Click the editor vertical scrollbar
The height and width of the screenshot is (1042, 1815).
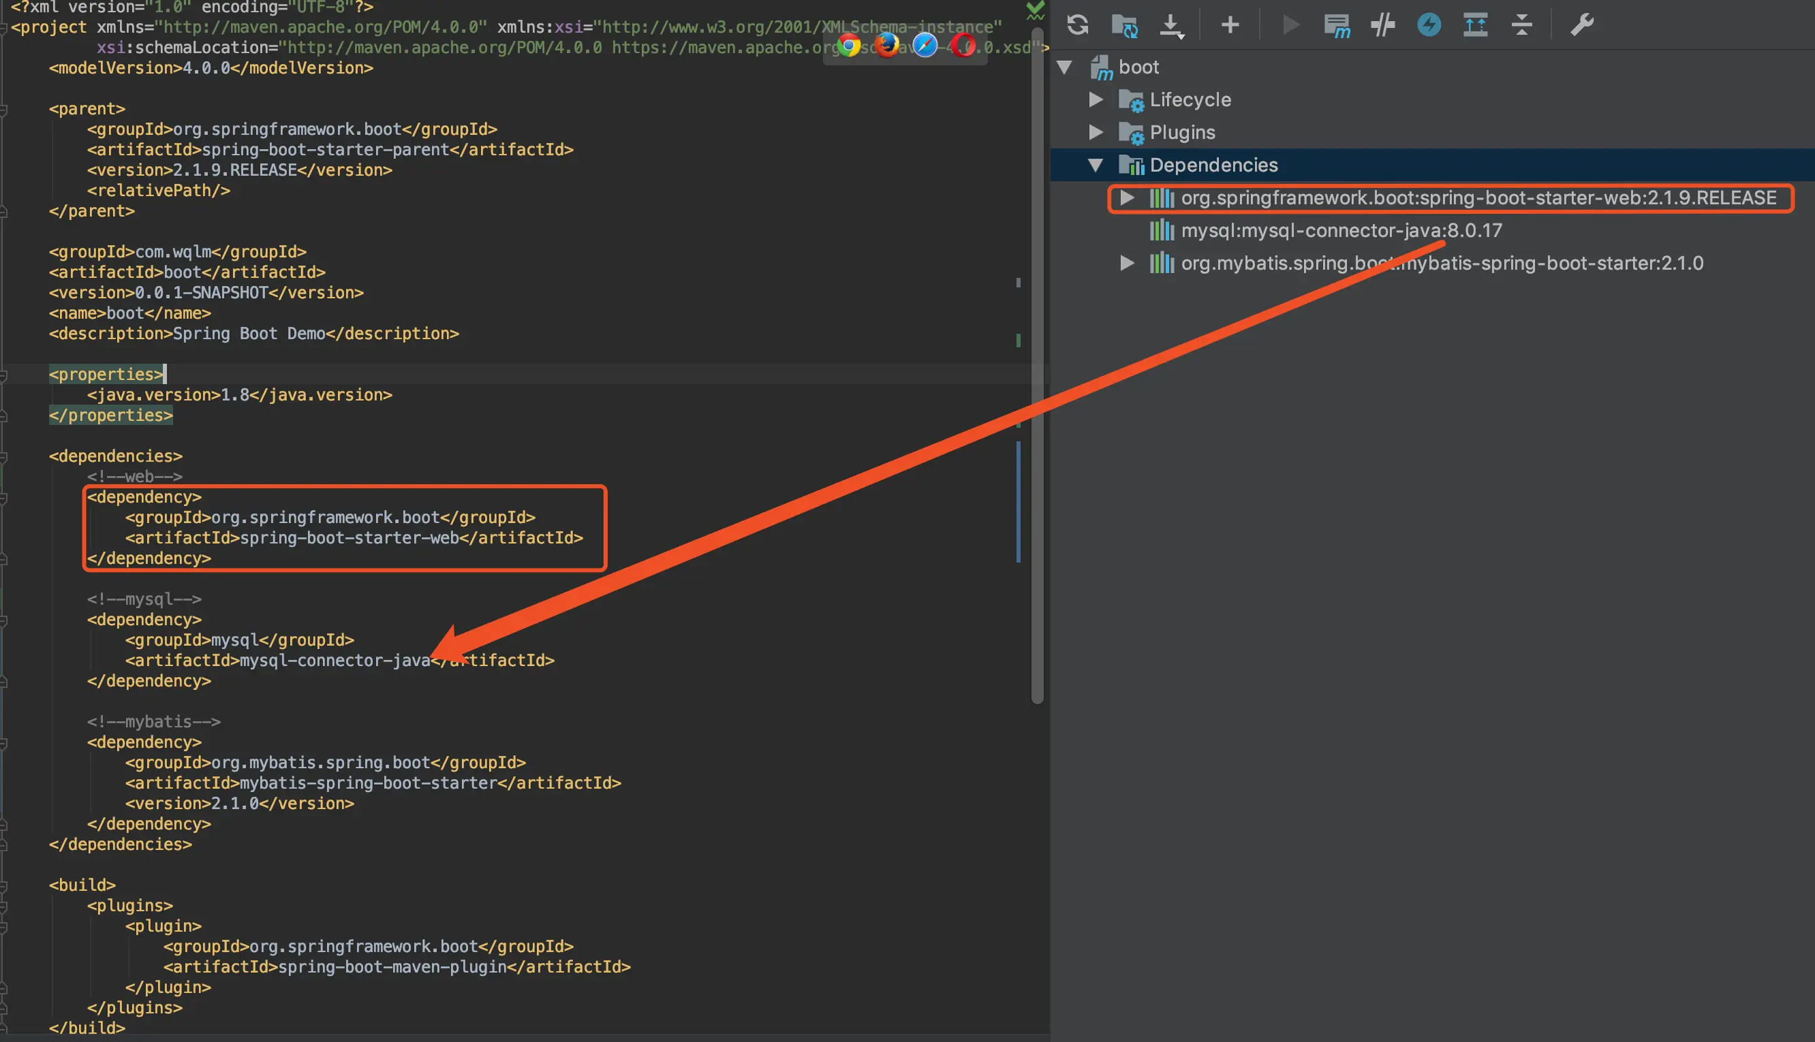tap(1037, 358)
